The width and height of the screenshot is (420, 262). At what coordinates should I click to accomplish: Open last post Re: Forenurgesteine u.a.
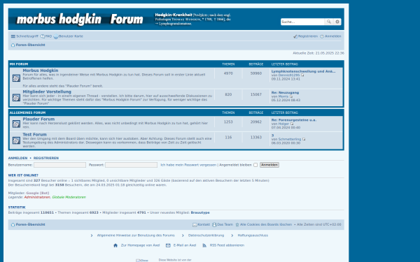(x=294, y=120)
